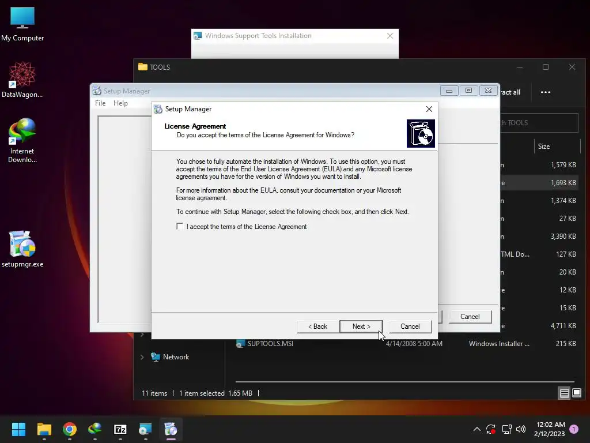This screenshot has height=443, width=590.
Task: Open Internet Download Manager taskbar icon
Action: (x=95, y=429)
